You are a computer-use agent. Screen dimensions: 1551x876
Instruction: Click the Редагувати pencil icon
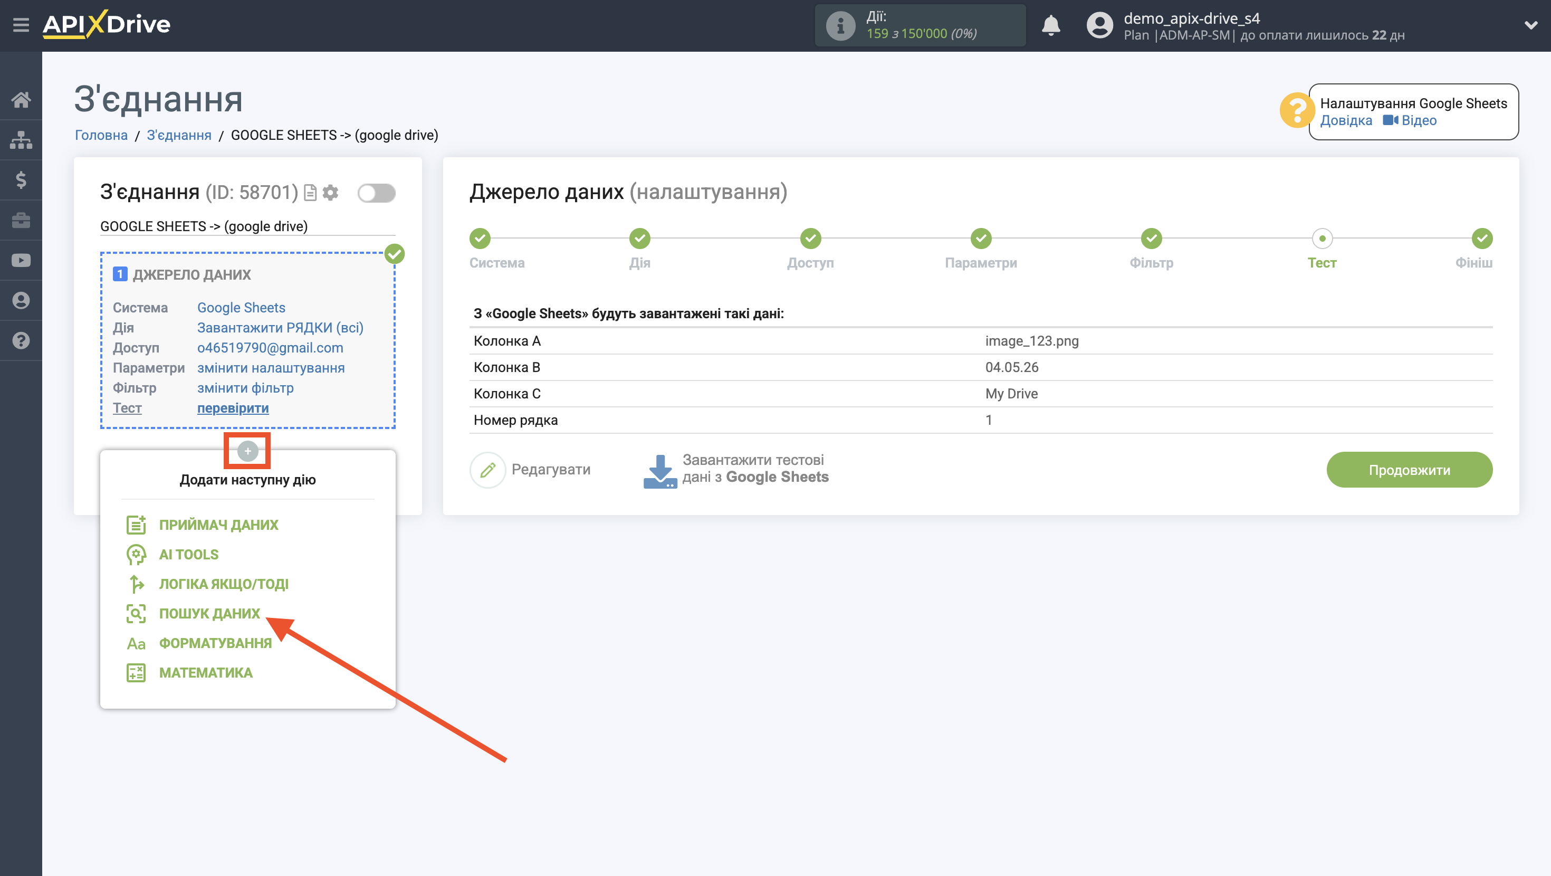(487, 470)
